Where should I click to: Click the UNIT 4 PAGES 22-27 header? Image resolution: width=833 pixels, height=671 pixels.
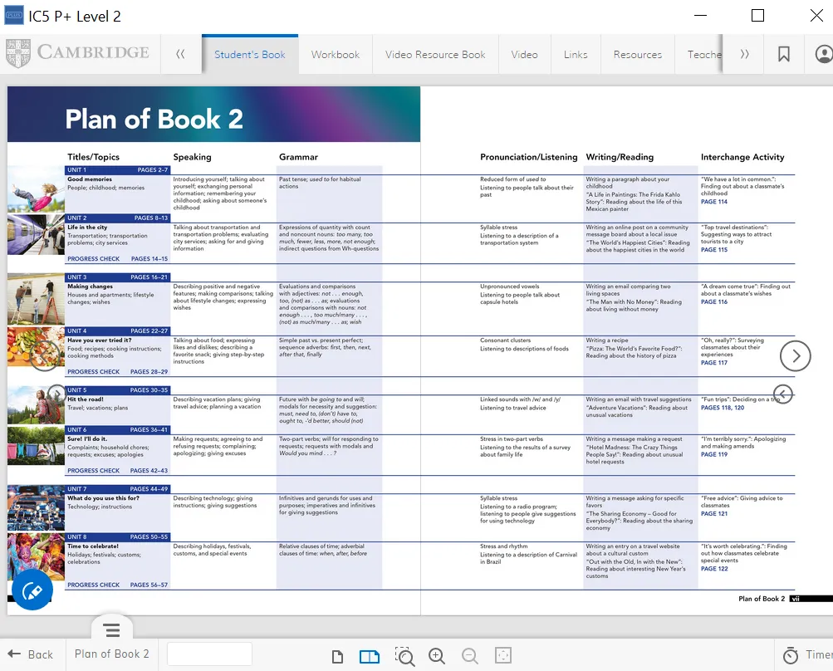click(x=117, y=331)
